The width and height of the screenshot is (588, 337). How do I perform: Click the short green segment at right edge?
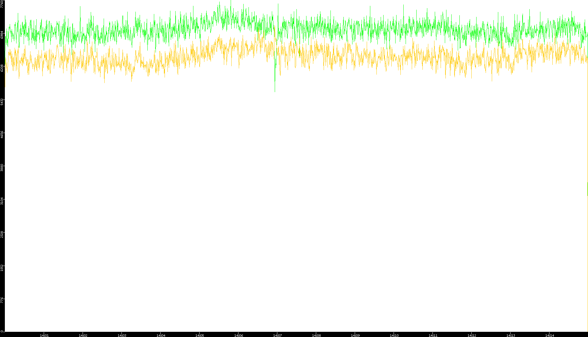pos(587,189)
